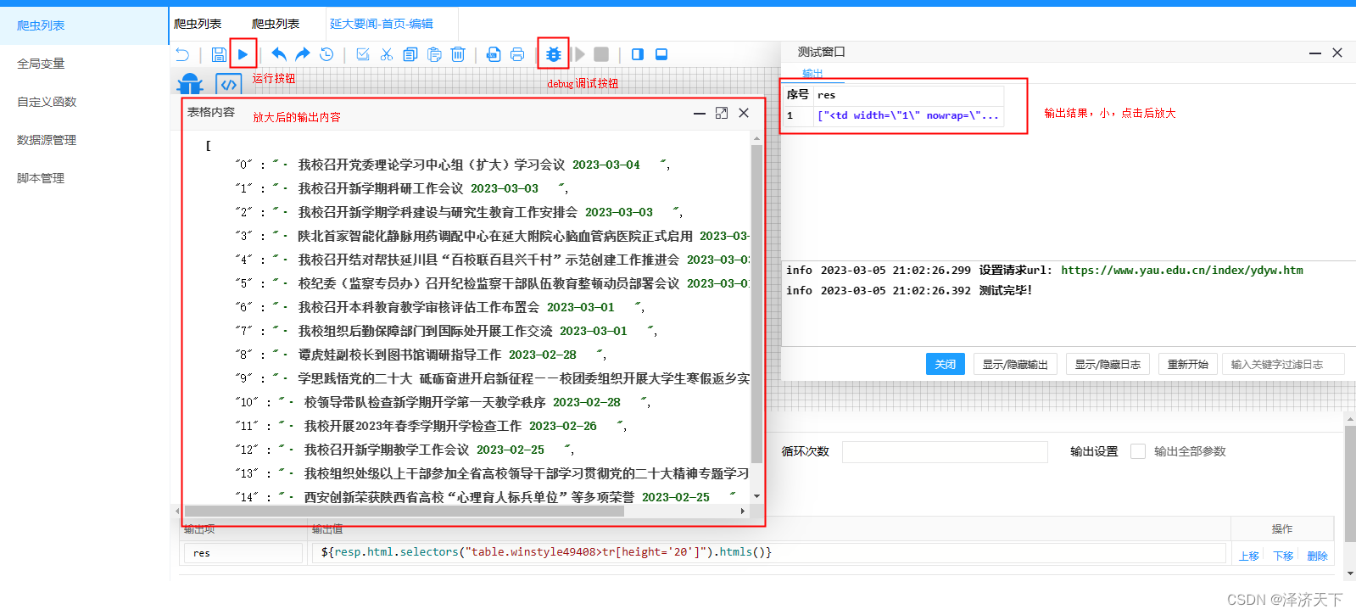This screenshot has width=1356, height=615.
Task: Click the 循环次数 input field
Action: [x=945, y=451]
